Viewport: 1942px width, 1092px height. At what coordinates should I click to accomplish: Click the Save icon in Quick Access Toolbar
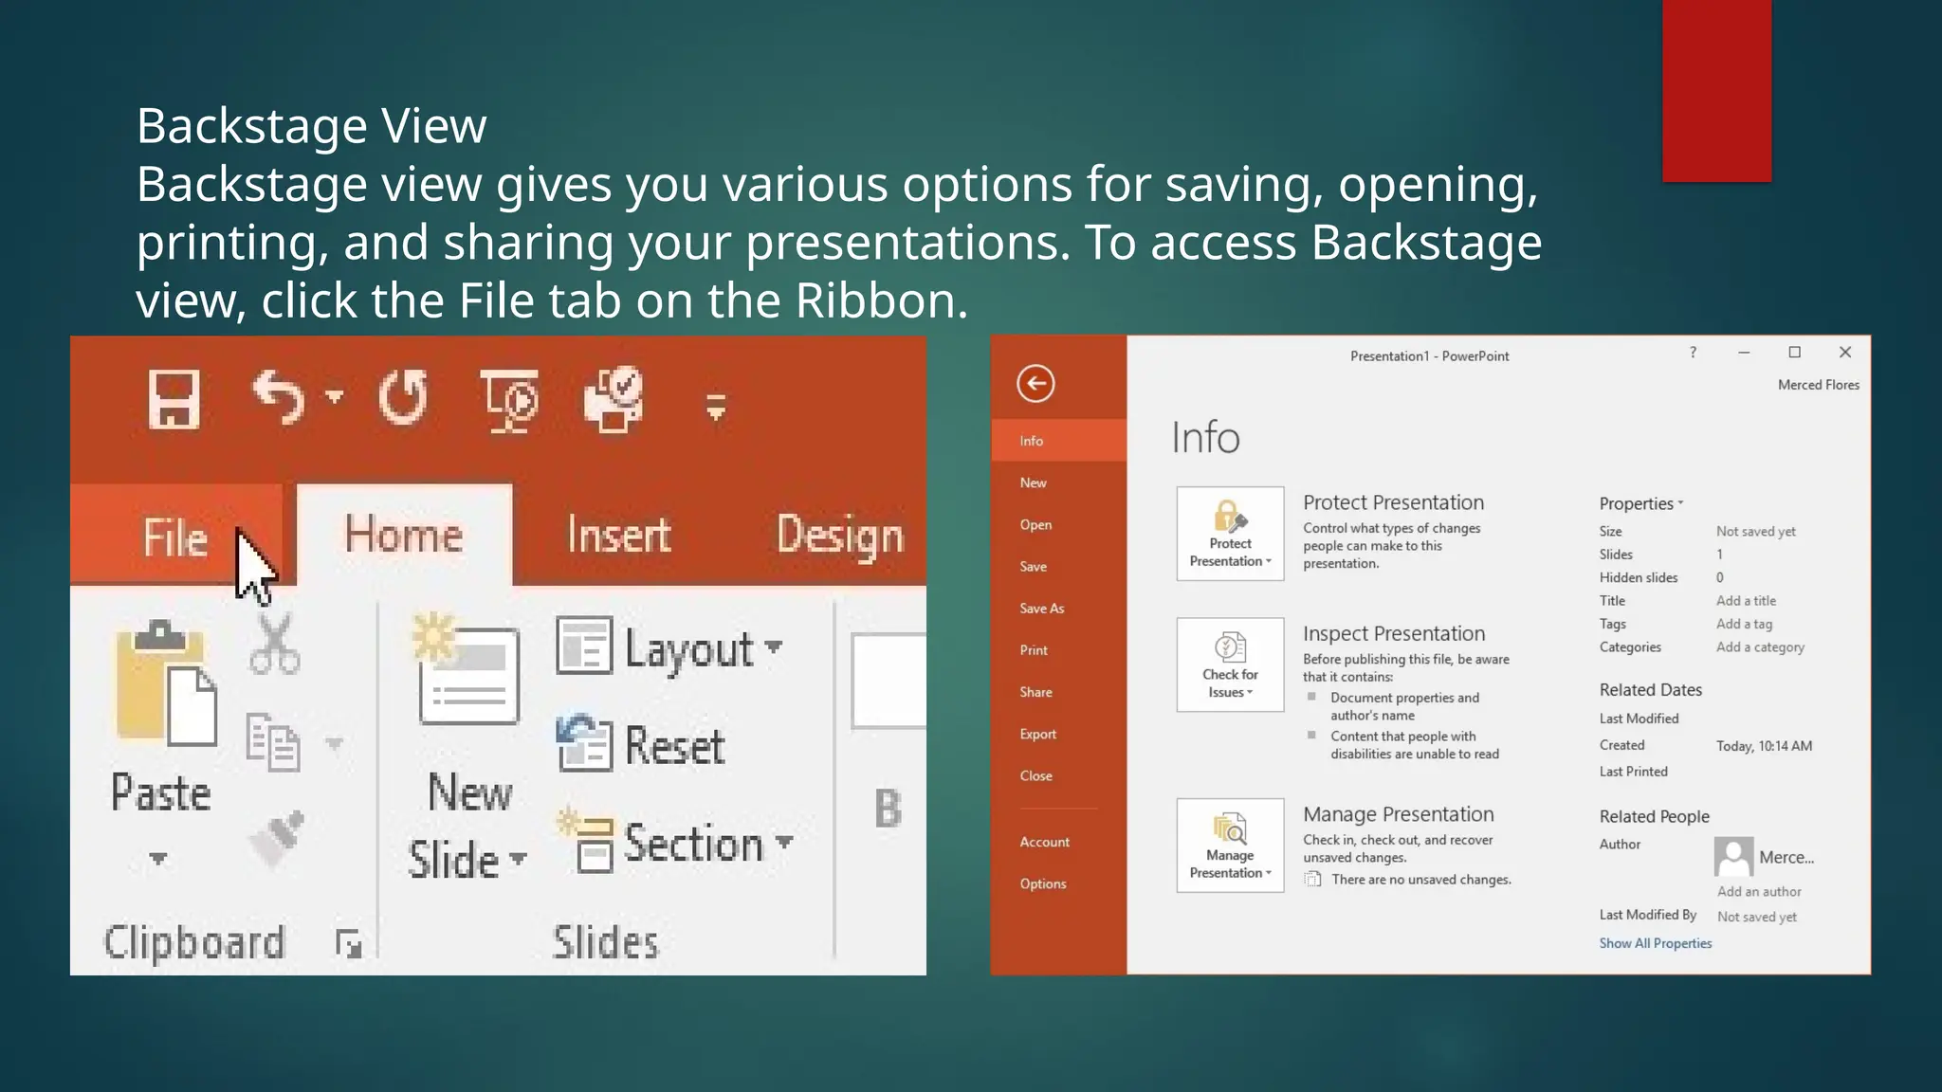pos(174,400)
